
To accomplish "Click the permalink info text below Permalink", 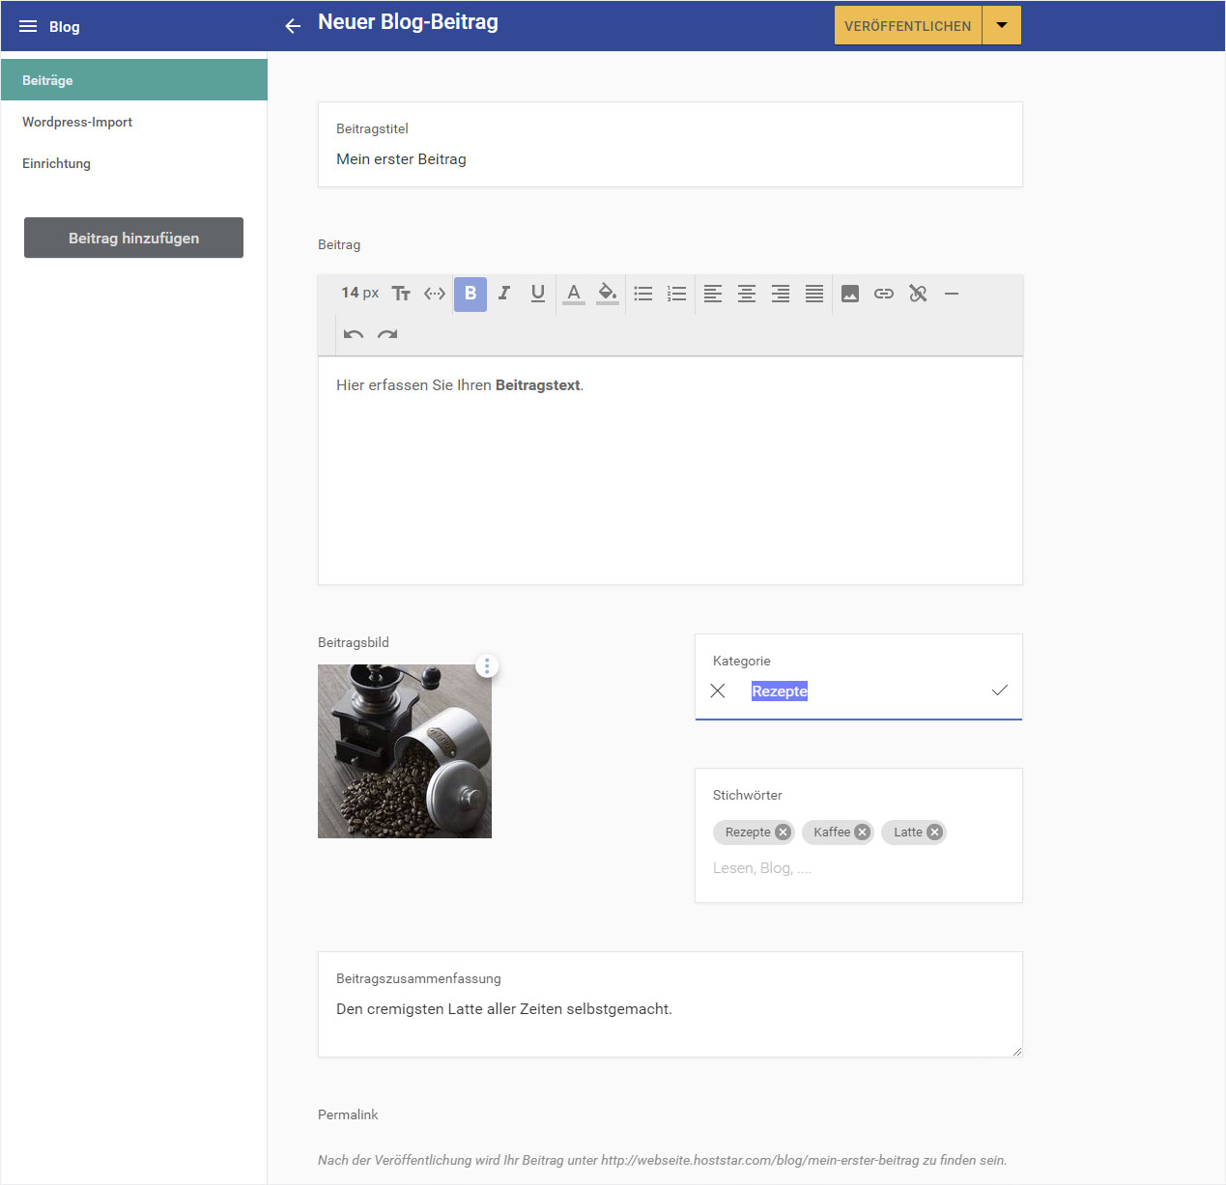I will (662, 1160).
